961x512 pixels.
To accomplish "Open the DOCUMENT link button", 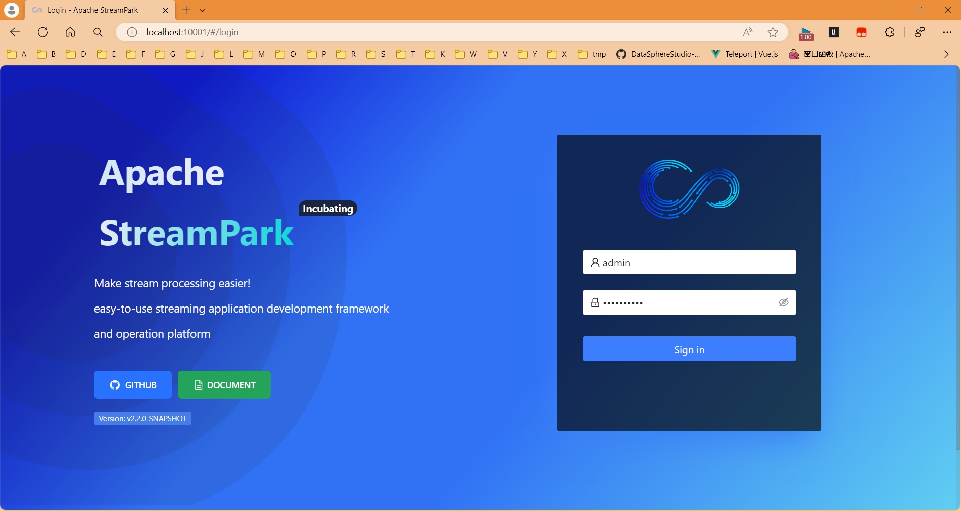I will pos(224,385).
